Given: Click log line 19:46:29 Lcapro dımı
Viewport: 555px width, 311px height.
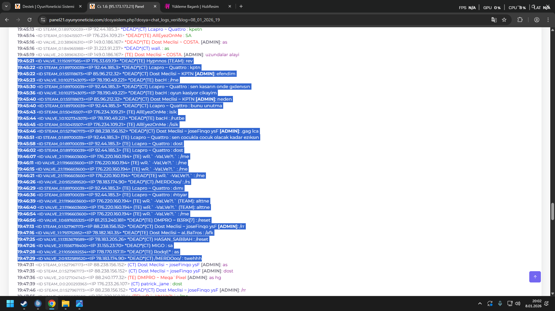Looking at the screenshot, I should click(x=101, y=188).
